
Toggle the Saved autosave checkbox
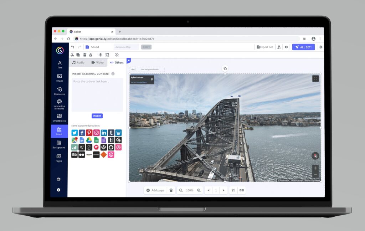(87, 47)
